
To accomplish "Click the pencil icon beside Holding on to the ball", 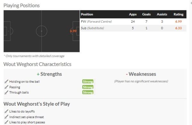I will pyautogui.click(x=6, y=82).
